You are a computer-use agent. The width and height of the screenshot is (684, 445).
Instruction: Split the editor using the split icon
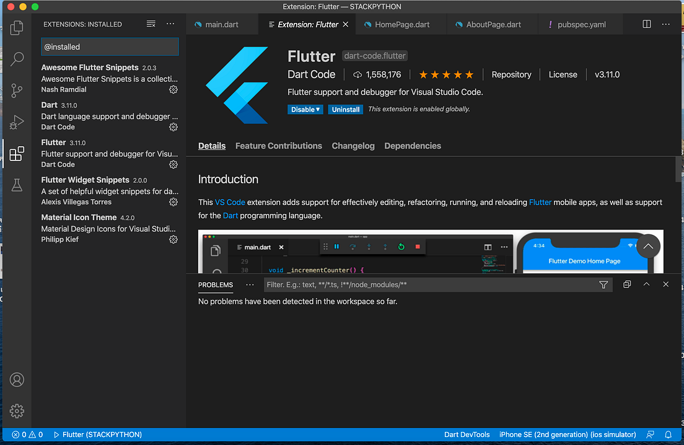tap(646, 24)
